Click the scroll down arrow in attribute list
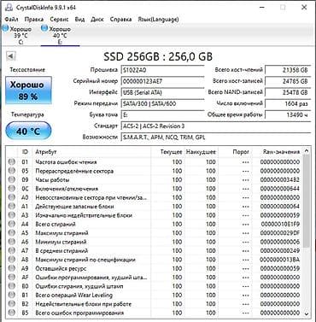Viewport: 316px width, 322px height. [x=307, y=313]
